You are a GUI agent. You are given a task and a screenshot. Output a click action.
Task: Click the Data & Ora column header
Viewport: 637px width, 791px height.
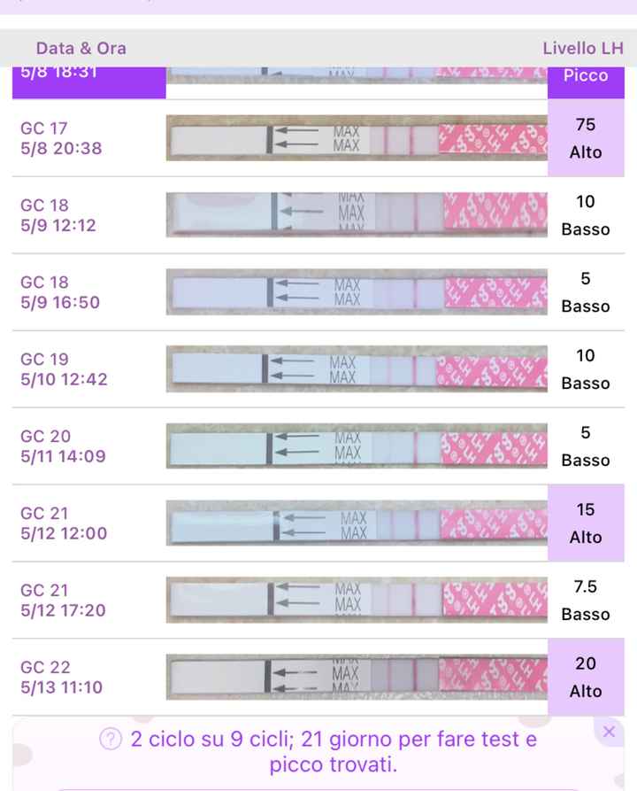81,48
